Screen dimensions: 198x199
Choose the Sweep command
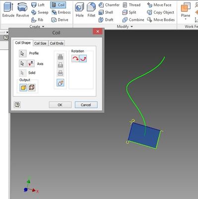(x=40, y=12)
